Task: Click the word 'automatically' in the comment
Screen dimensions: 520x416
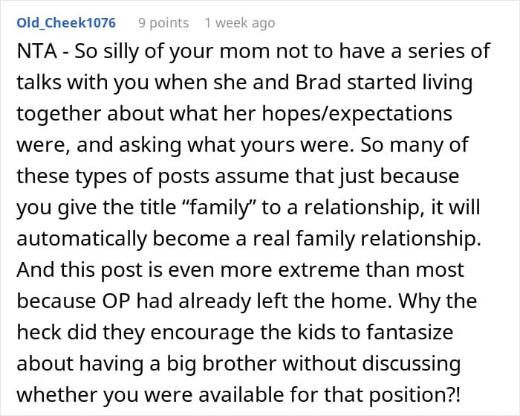Action: tap(82, 239)
